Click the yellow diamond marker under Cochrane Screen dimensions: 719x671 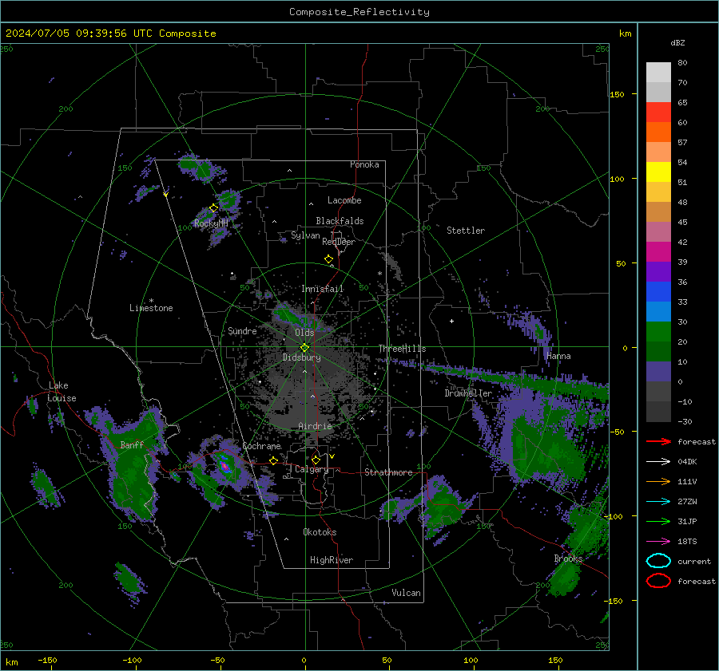(273, 460)
